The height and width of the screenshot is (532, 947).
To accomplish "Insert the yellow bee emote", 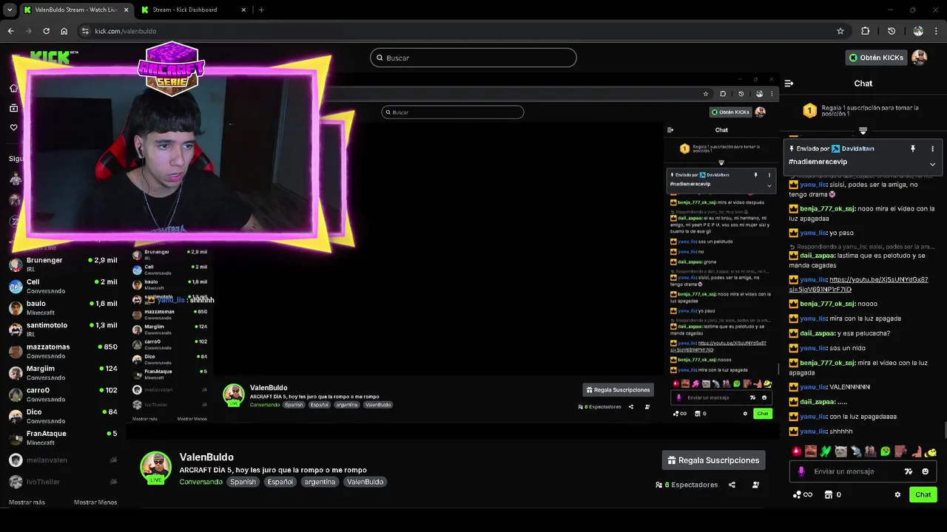I will pyautogui.click(x=931, y=451).
